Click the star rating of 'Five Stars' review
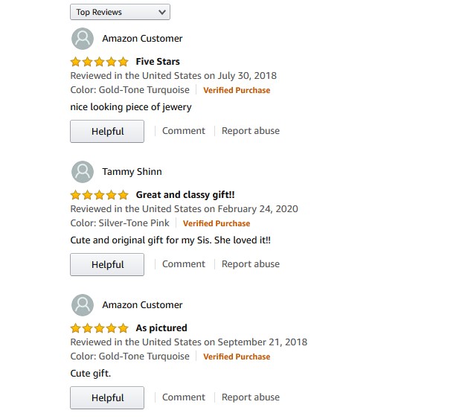 [100, 62]
